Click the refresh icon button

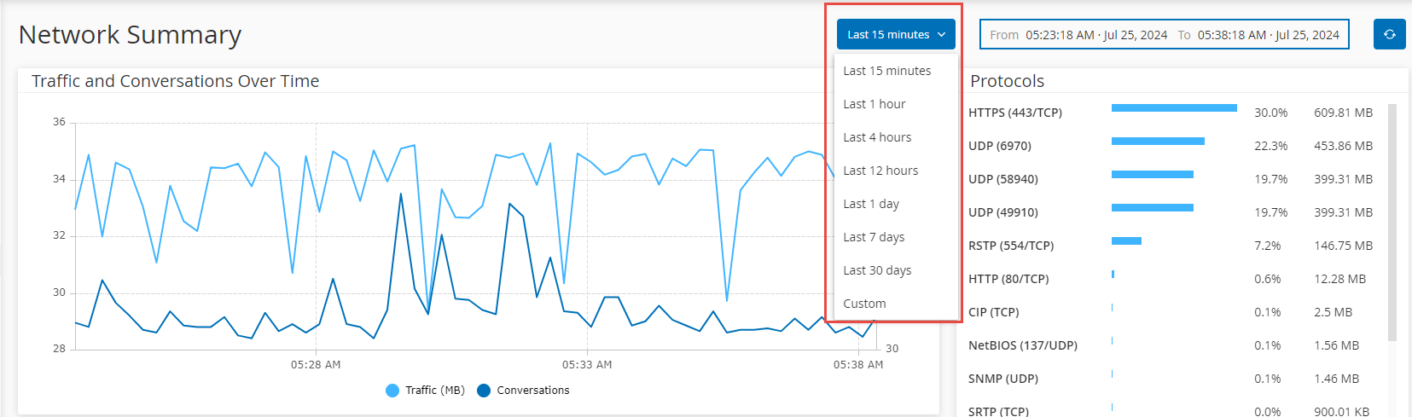1389,34
